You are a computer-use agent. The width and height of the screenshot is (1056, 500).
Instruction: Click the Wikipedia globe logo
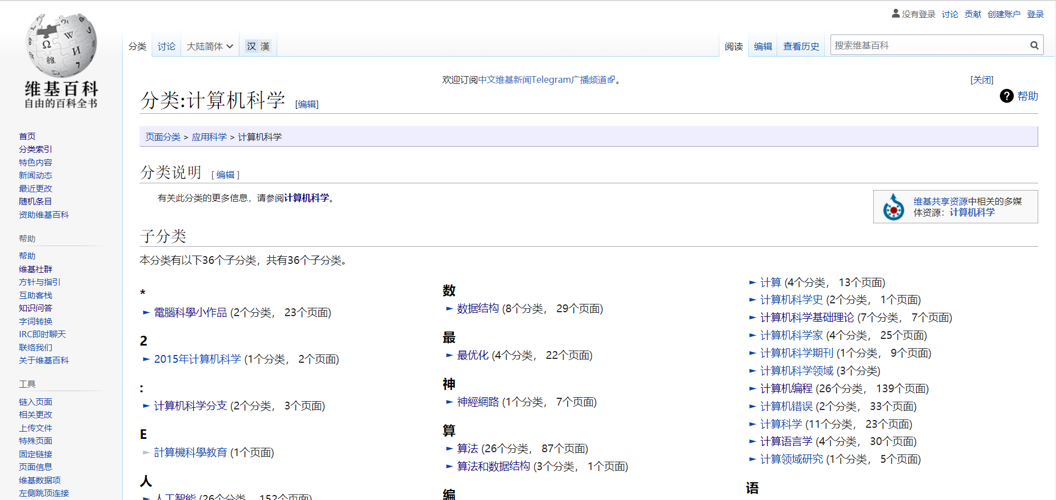tap(61, 46)
